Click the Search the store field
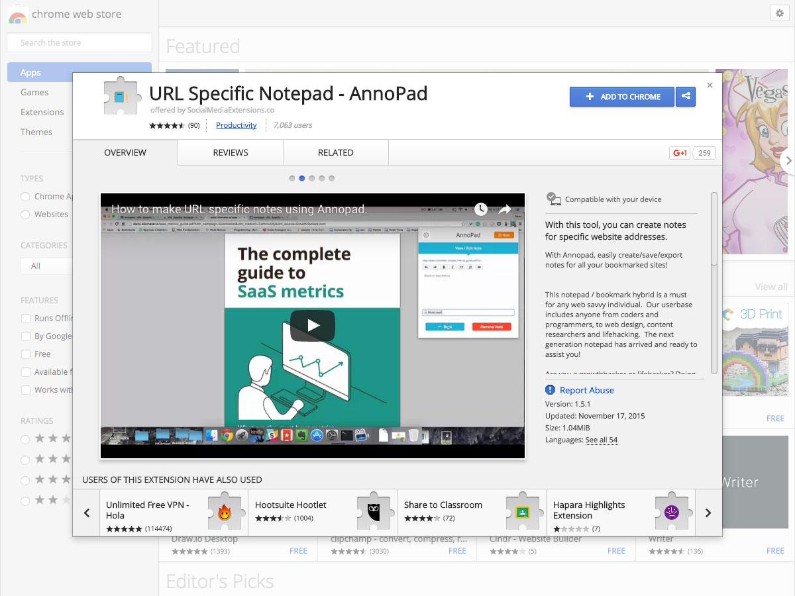 coord(79,43)
